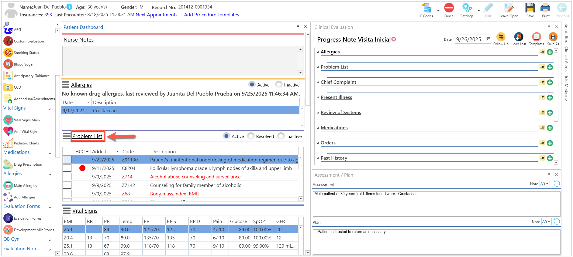Check the box for Z68 problem row
573x257 pixels.
click(x=67, y=194)
